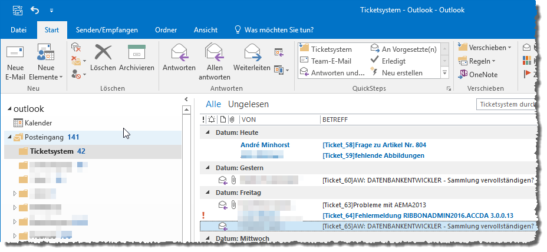Click the Neue E-Mail button

click(15, 62)
